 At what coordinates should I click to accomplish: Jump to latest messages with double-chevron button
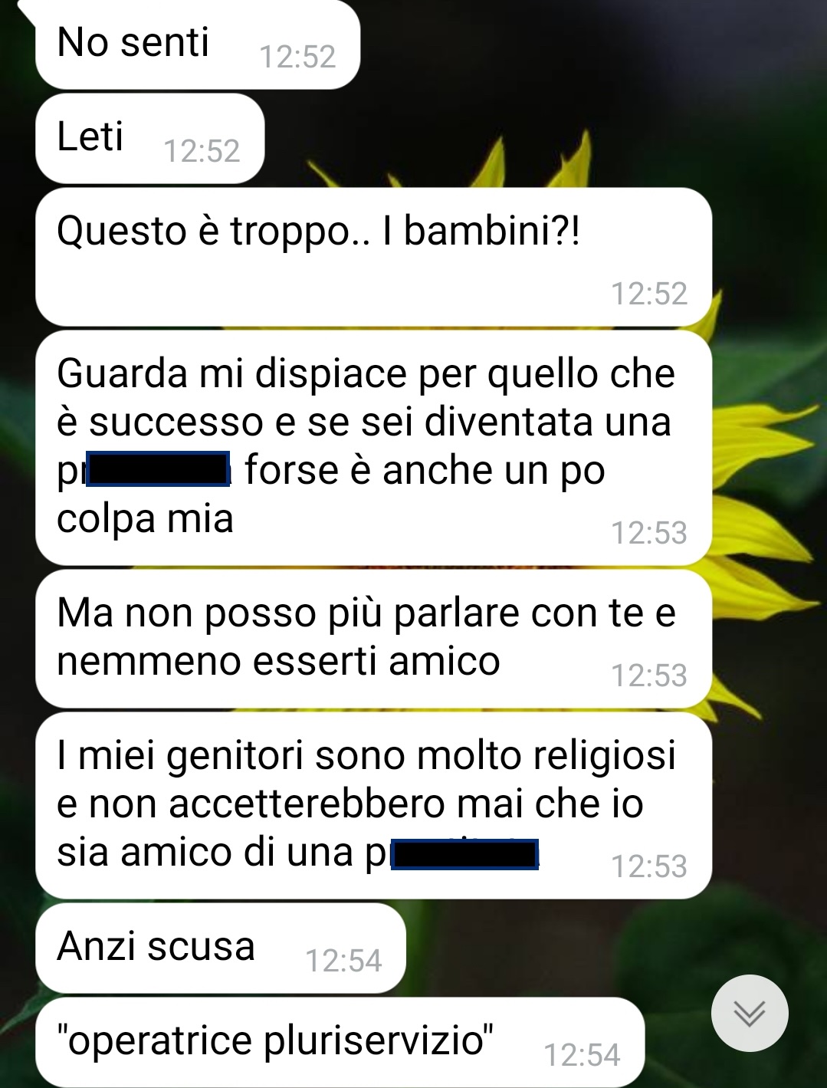tap(749, 1013)
